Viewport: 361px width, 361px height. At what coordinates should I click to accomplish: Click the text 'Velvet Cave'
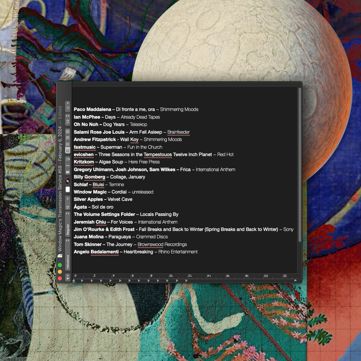120,199
